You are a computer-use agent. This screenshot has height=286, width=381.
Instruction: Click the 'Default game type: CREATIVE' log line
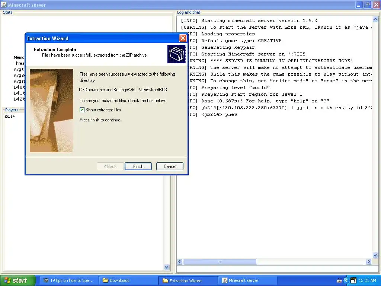(241, 41)
